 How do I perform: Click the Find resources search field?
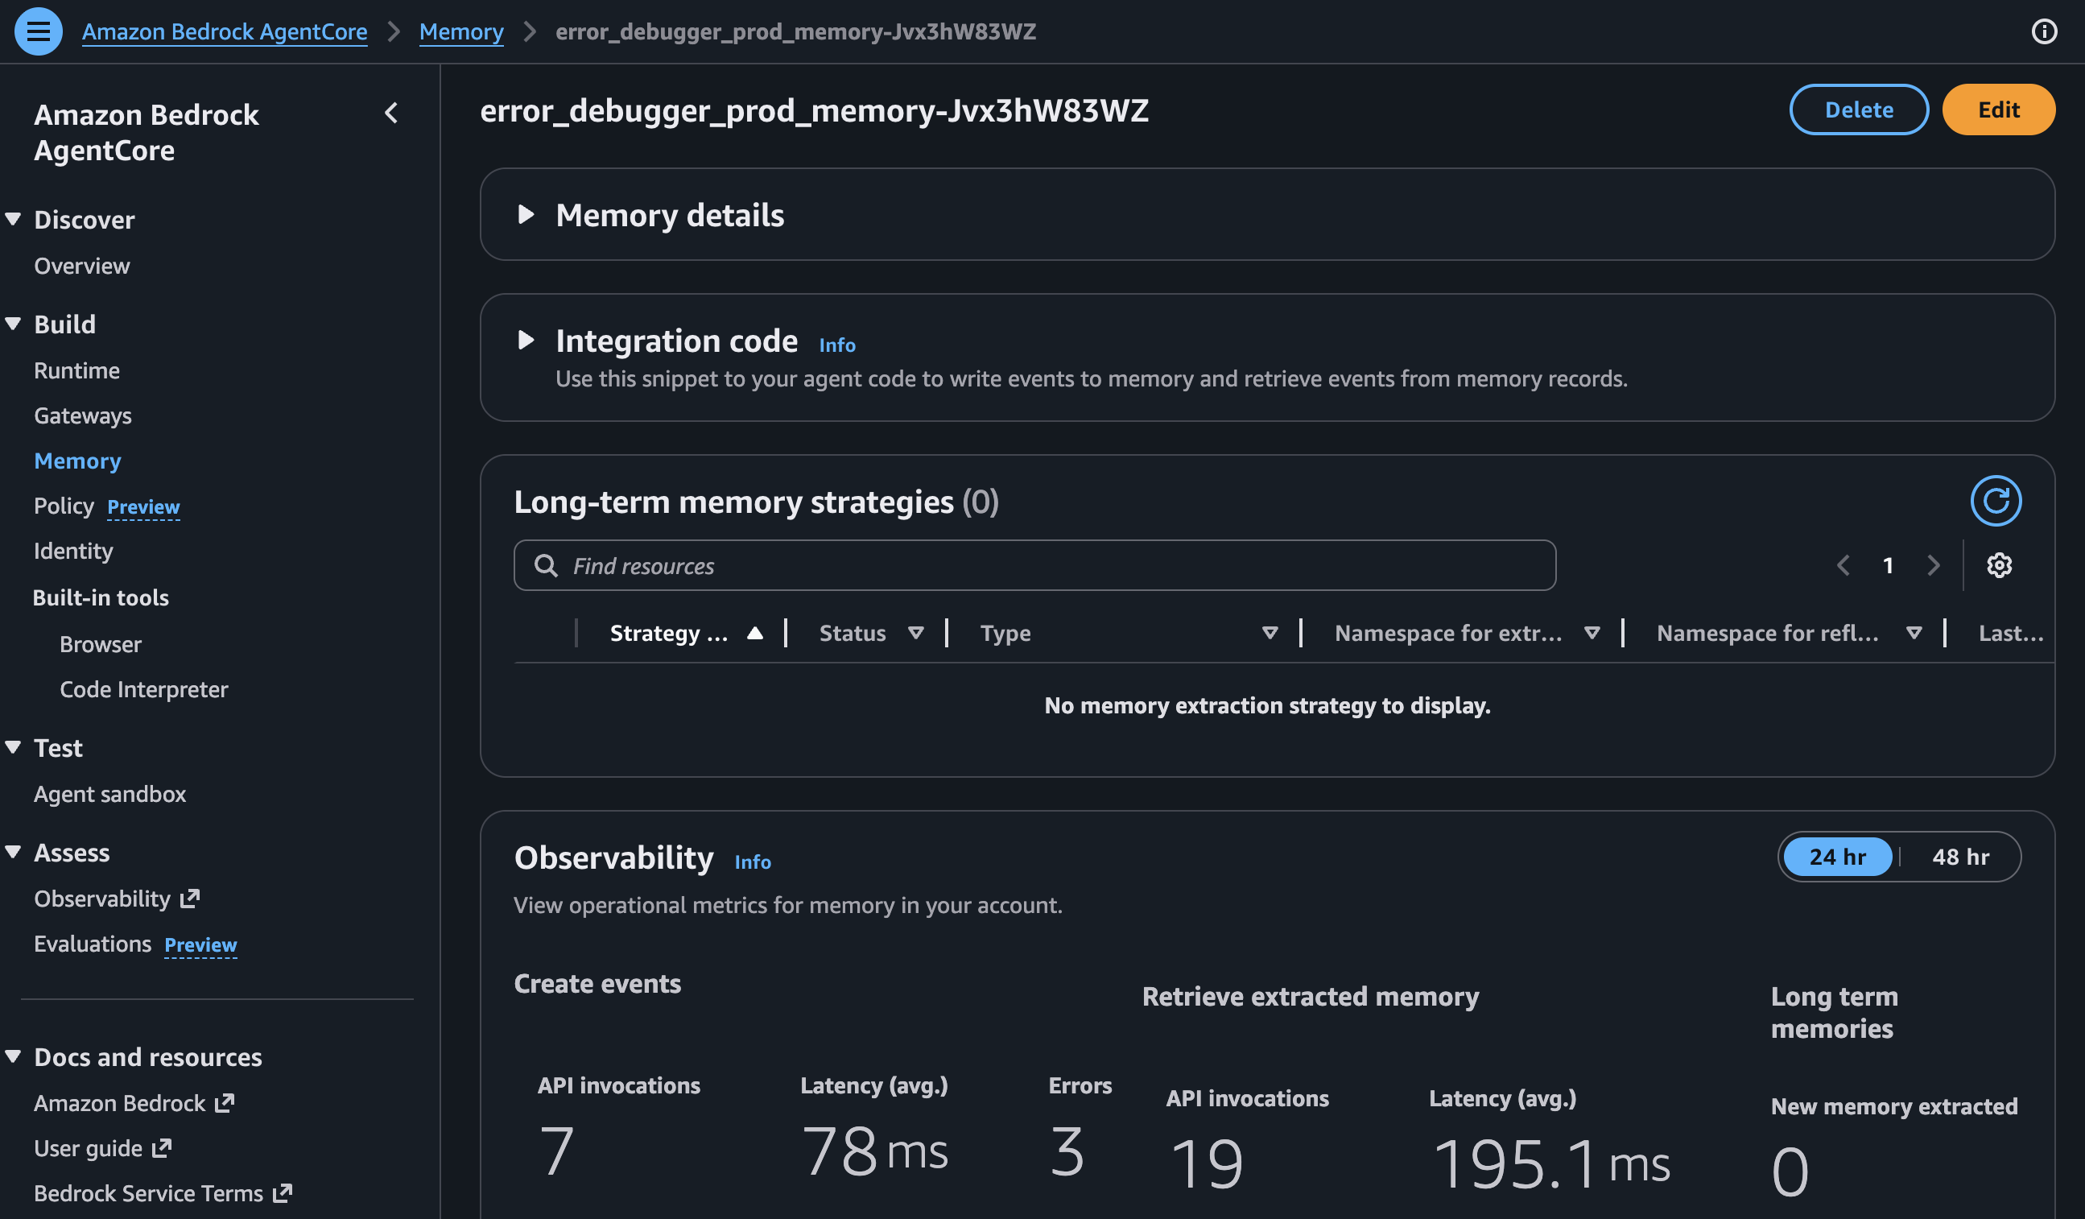[1034, 566]
